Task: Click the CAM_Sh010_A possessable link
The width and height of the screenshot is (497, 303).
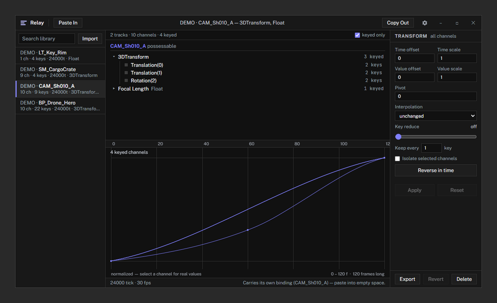Action: click(x=128, y=46)
